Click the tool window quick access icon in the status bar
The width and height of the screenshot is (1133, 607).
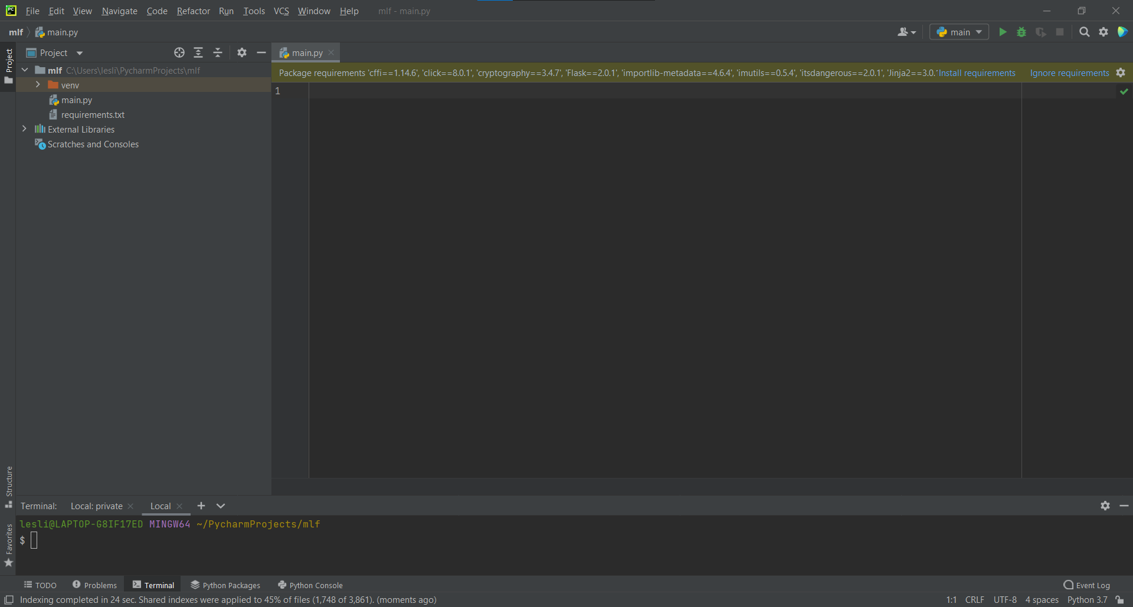tap(9, 600)
